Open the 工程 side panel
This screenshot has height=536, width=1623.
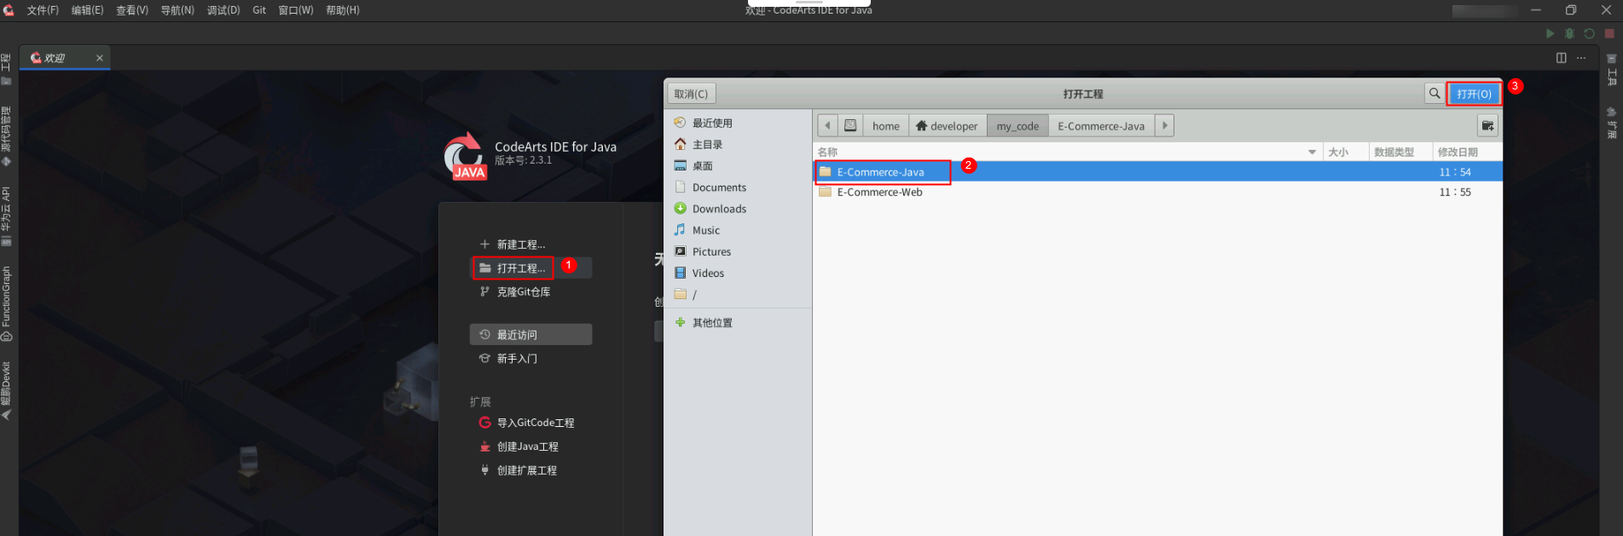tap(7, 69)
